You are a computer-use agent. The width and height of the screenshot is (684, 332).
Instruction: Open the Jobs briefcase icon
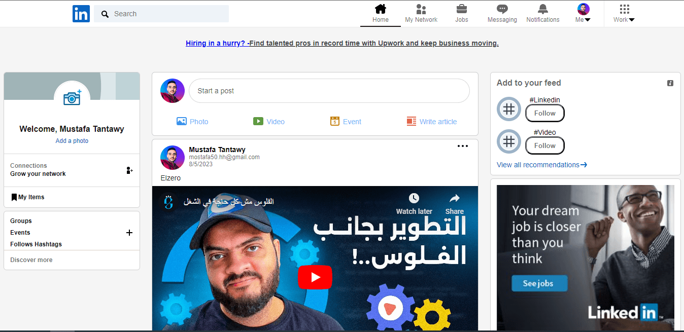point(462,9)
